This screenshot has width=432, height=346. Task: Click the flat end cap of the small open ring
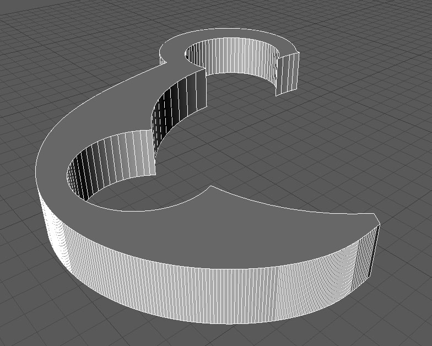288,74
